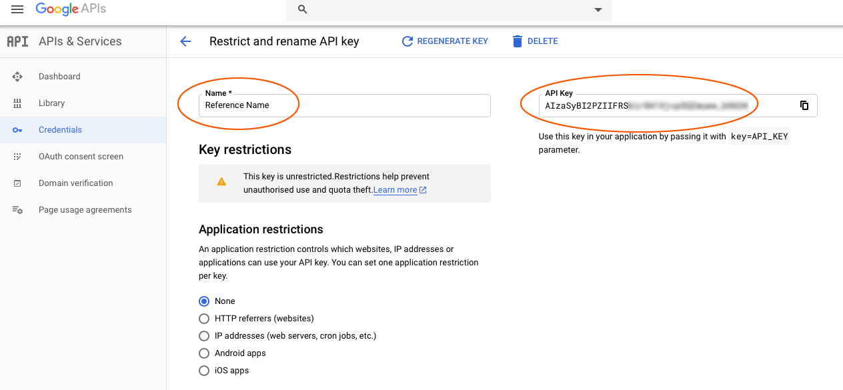Click the OAuth consent screen icon
The image size is (843, 390).
point(18,157)
